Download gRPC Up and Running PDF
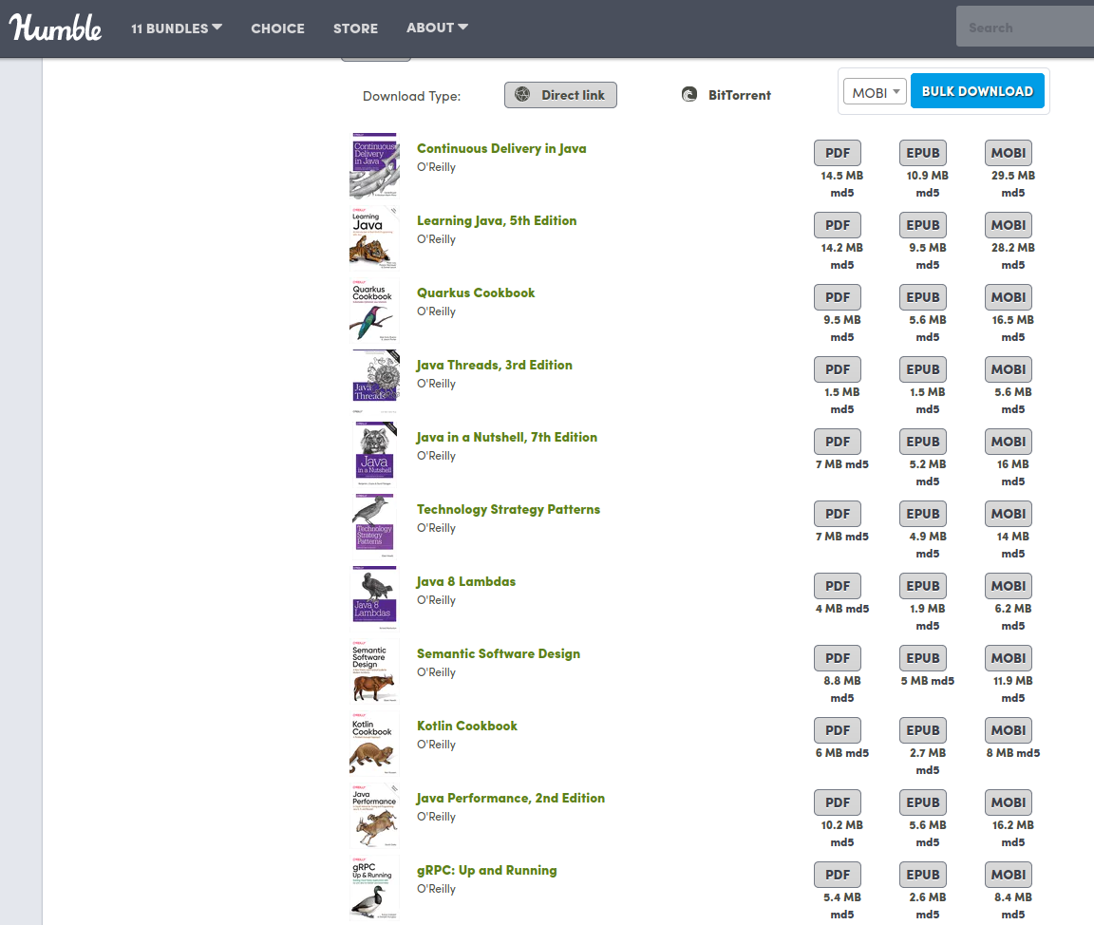 (x=838, y=875)
